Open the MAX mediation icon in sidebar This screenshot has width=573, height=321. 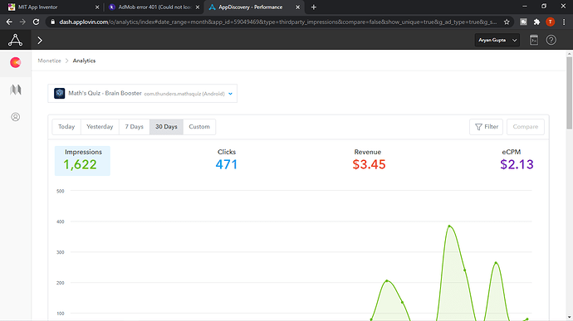15,90
